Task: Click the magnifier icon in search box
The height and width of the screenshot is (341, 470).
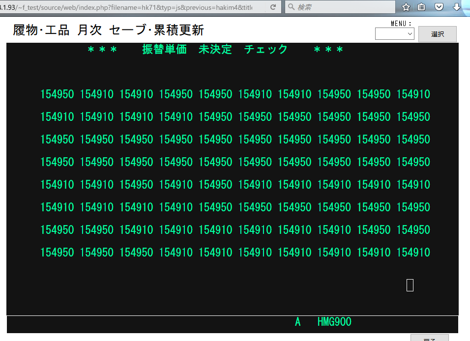Action: [x=292, y=7]
